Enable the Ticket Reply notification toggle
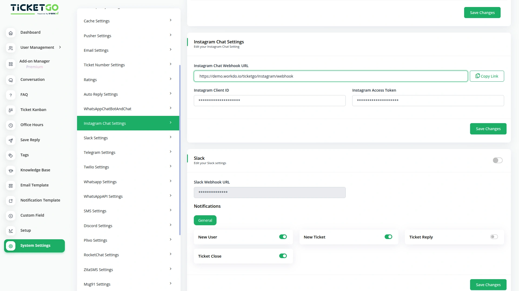This screenshot has width=519, height=291. pyautogui.click(x=494, y=237)
